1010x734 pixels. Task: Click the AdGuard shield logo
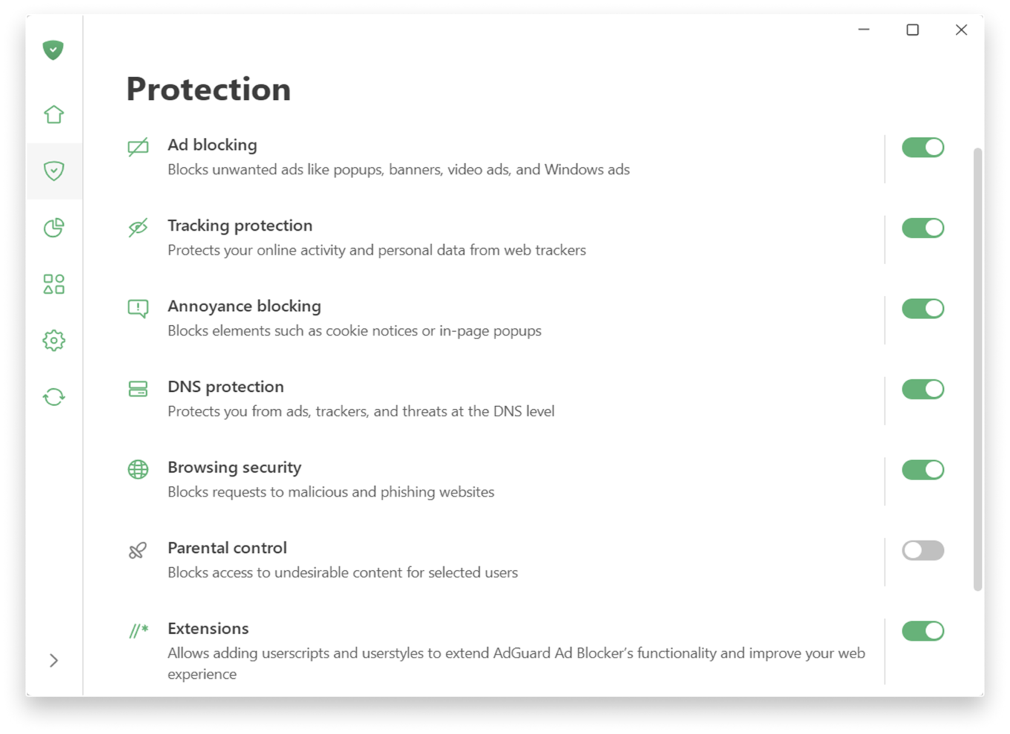[53, 50]
